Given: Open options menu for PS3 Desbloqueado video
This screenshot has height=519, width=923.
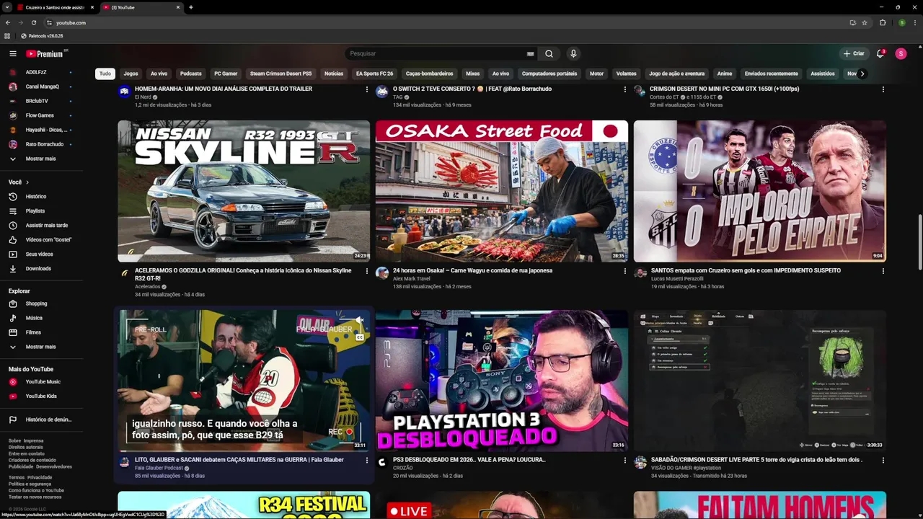Looking at the screenshot, I should click(x=625, y=460).
